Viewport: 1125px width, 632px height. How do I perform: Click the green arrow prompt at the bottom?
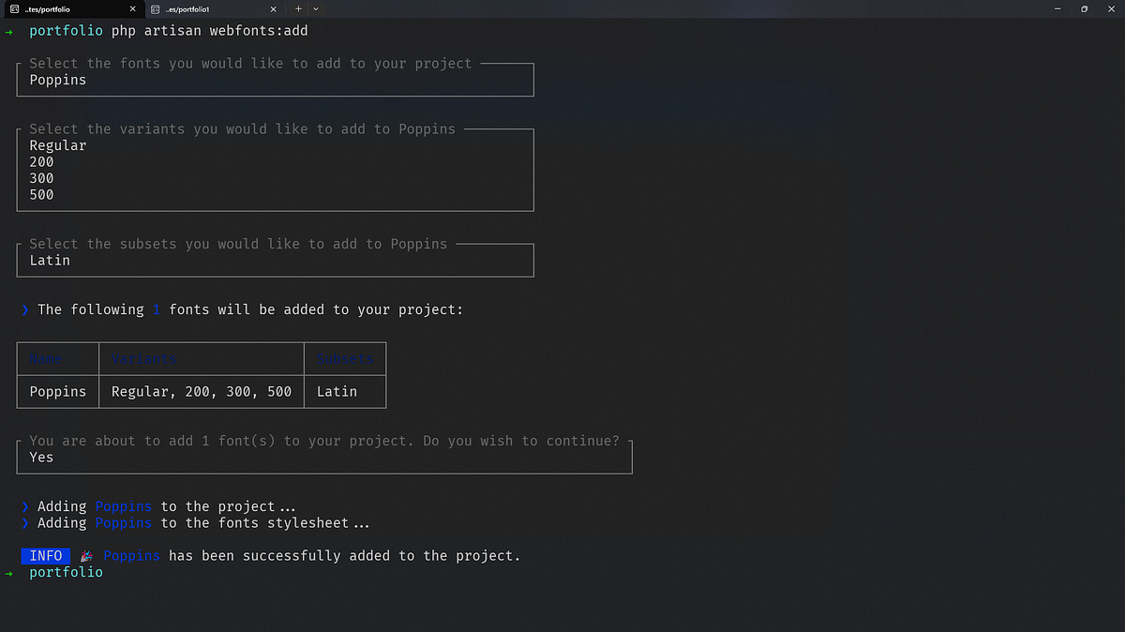click(x=8, y=572)
